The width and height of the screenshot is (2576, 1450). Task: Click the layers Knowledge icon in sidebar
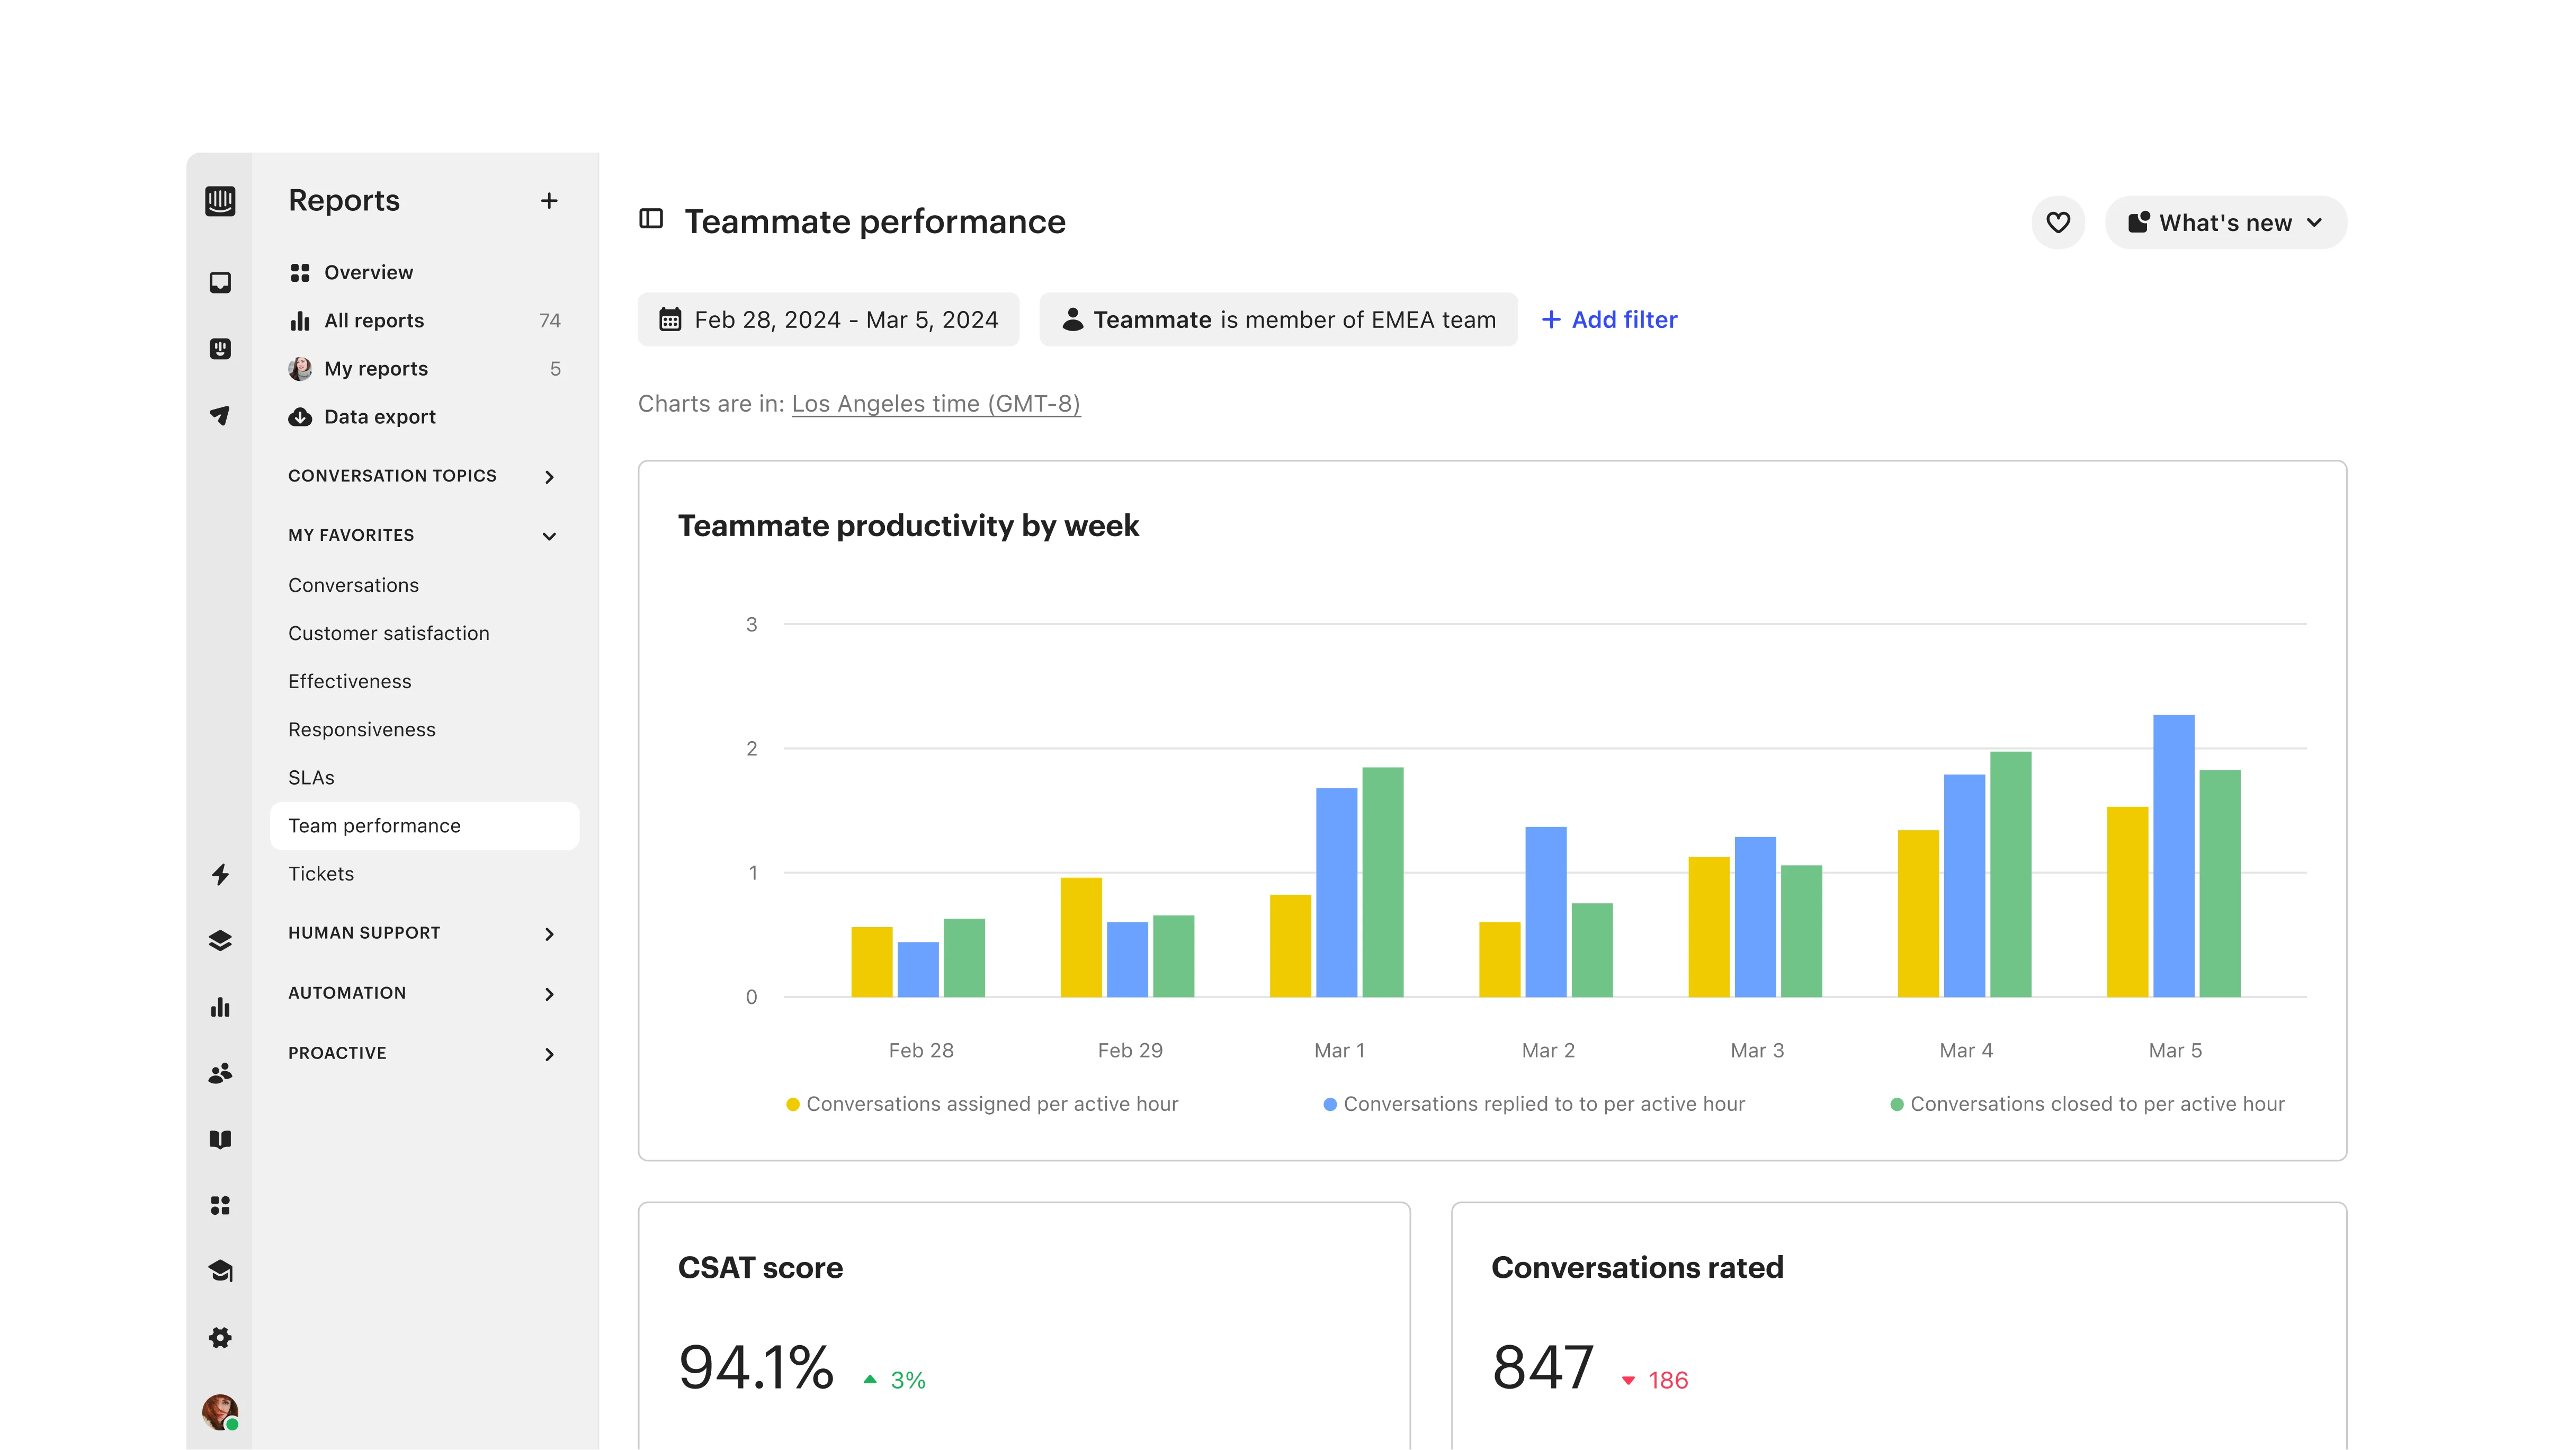point(220,940)
